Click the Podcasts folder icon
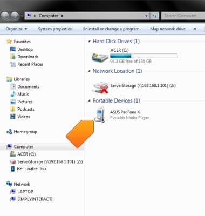The height and width of the screenshot is (216, 205). pyautogui.click(x=13, y=109)
